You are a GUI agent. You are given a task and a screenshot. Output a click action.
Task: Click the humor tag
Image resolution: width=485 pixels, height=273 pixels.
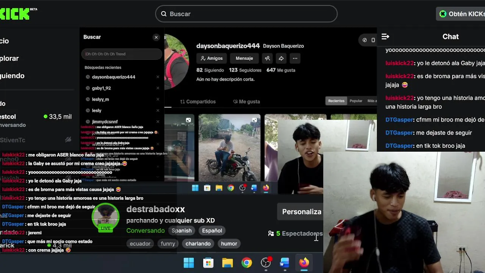pyautogui.click(x=229, y=244)
